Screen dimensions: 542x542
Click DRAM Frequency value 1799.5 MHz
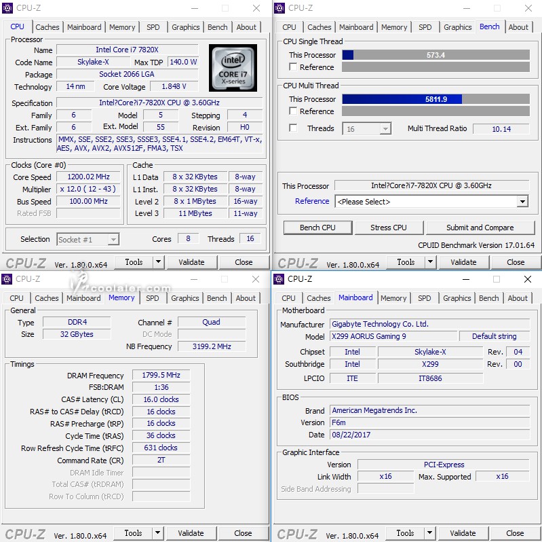[161, 375]
